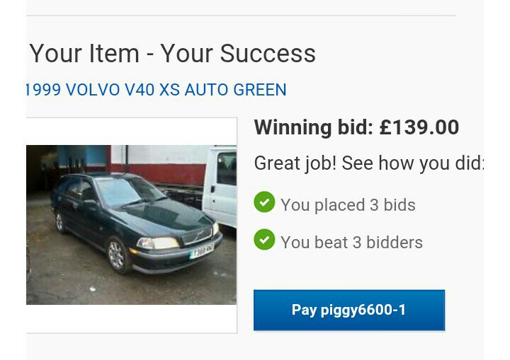Click the Volvo's headlight in the photo

(x=158, y=243)
